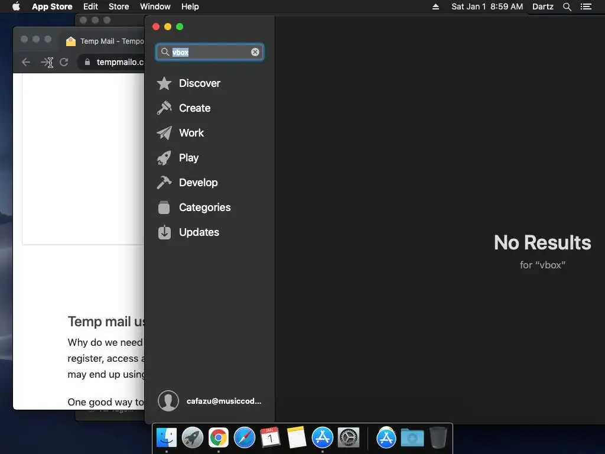Open Launchpad from the Dock
The height and width of the screenshot is (454, 605).
[x=192, y=438]
